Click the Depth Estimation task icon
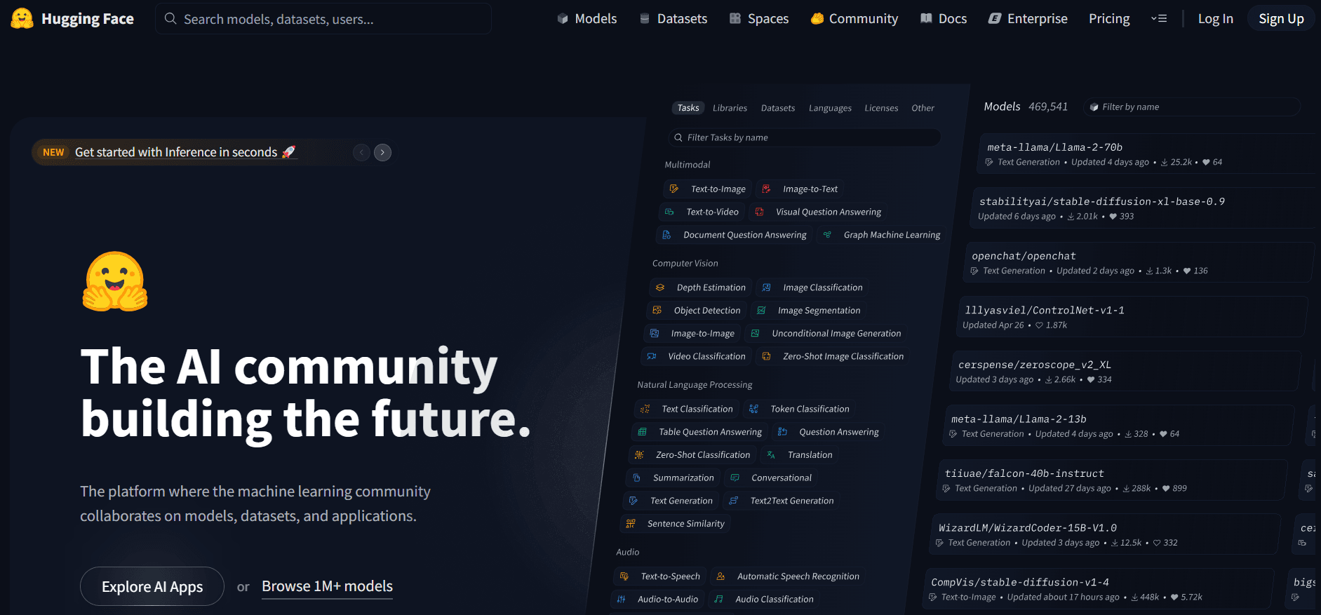This screenshot has height=615, width=1321. click(660, 288)
